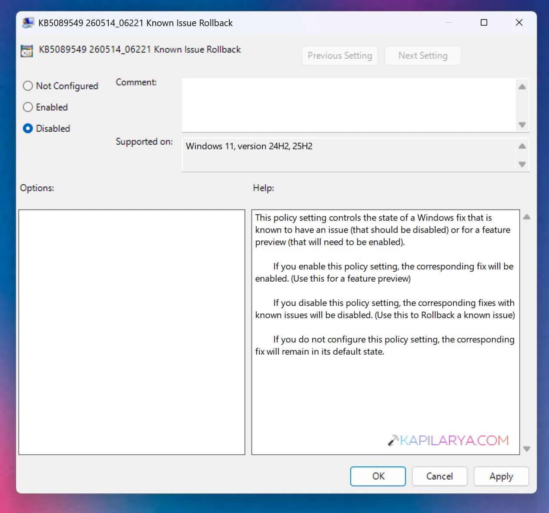This screenshot has height=513, width=549.
Task: Maximize the Known Issue Rollback window
Action: [484, 23]
